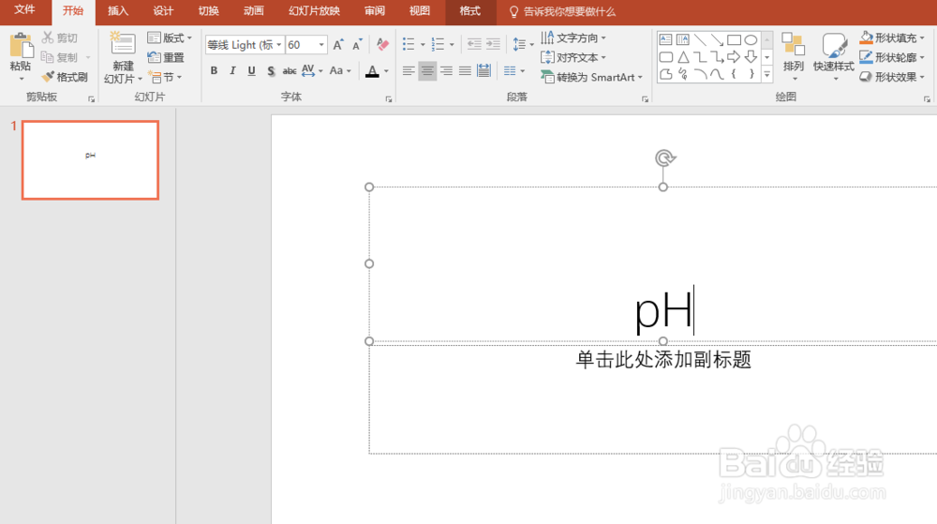Align text left
The image size is (937, 524).
(x=409, y=71)
